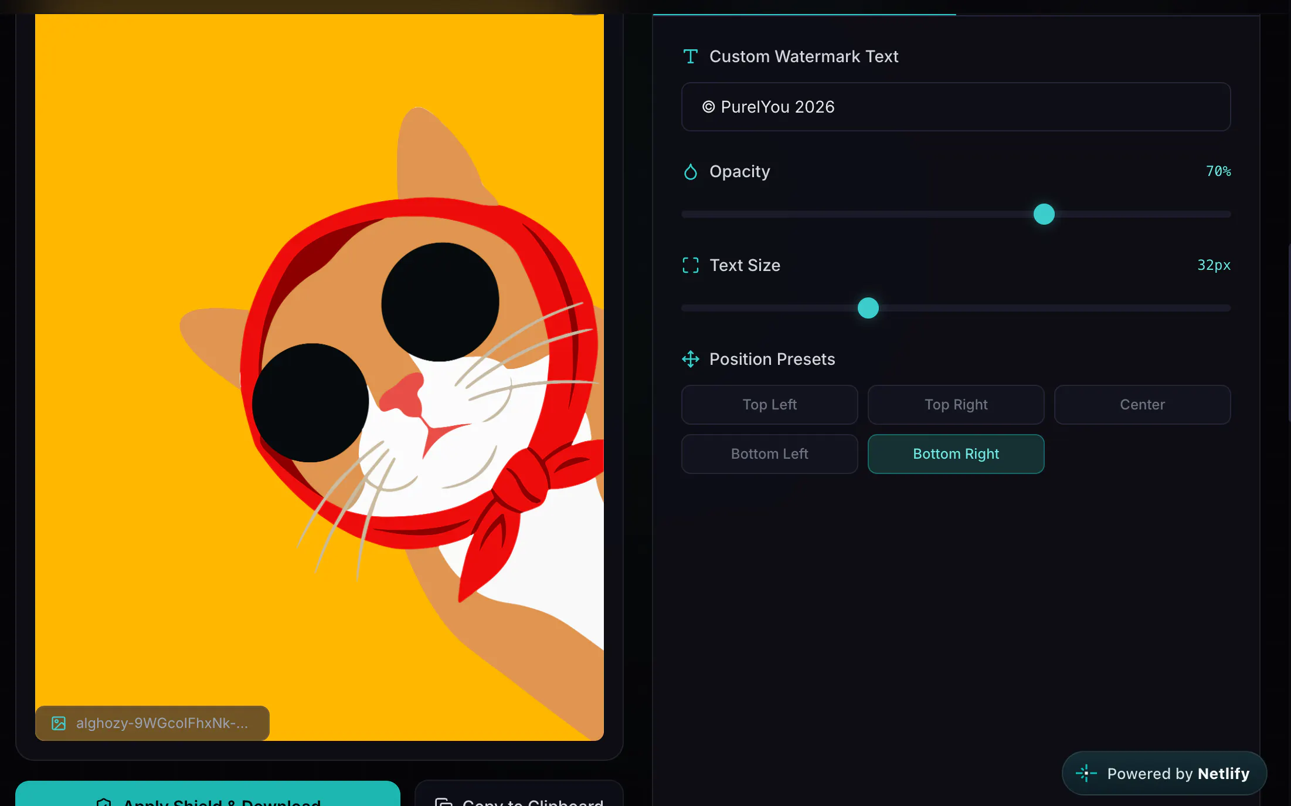Screen dimensions: 1291x806
Task: Click Apply Shield & Download button
Action: point(208,794)
